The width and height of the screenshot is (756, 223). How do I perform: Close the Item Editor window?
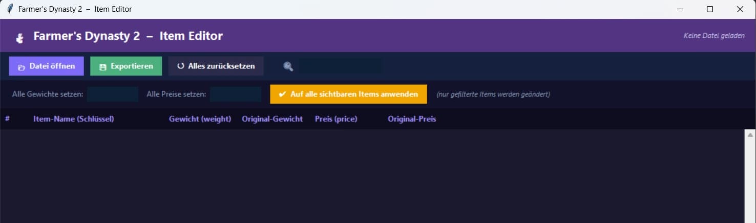(x=740, y=9)
